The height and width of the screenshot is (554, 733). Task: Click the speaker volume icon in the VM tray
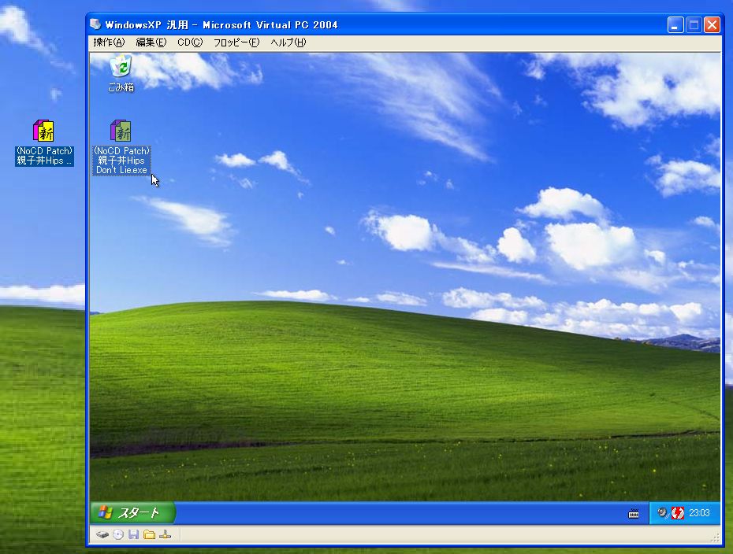click(x=662, y=513)
